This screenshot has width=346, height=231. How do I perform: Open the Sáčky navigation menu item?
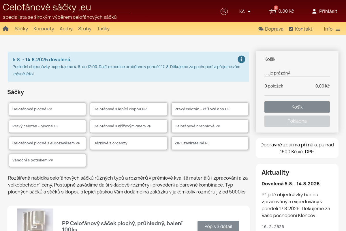[21, 29]
